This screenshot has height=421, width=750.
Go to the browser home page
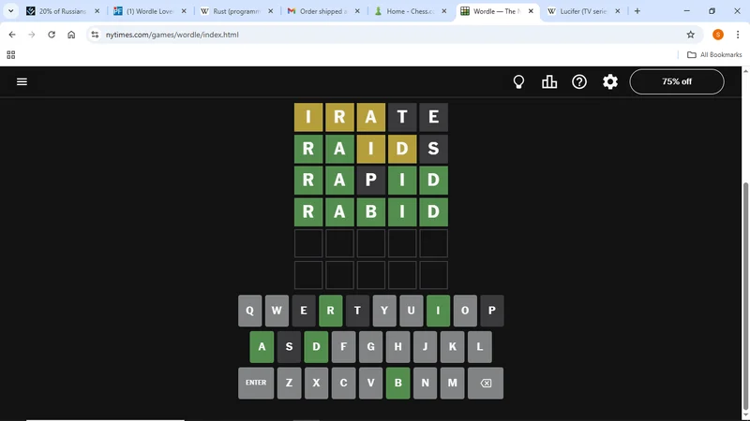(x=71, y=35)
